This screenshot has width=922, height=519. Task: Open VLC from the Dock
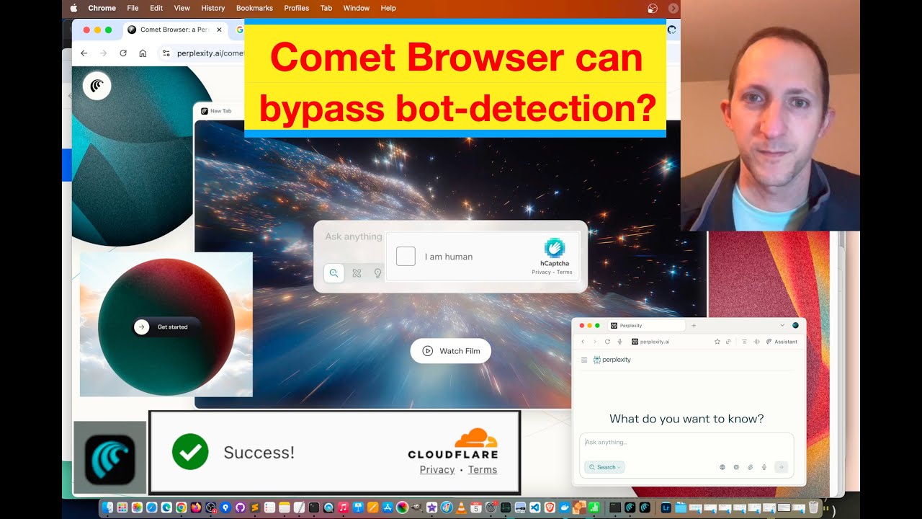coord(462,508)
